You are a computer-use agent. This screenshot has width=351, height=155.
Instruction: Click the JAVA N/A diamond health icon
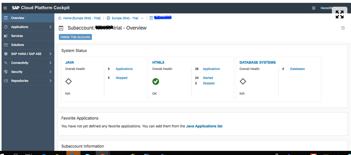click(68, 81)
